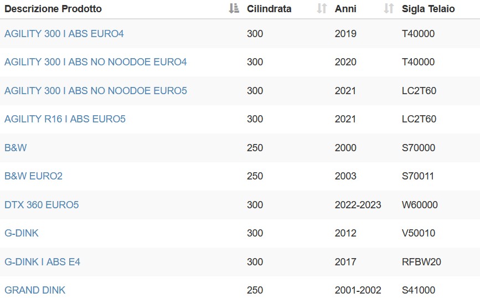Open AGILITY 300 I ABS EURO4 link
The image size is (480, 298).
tap(64, 33)
